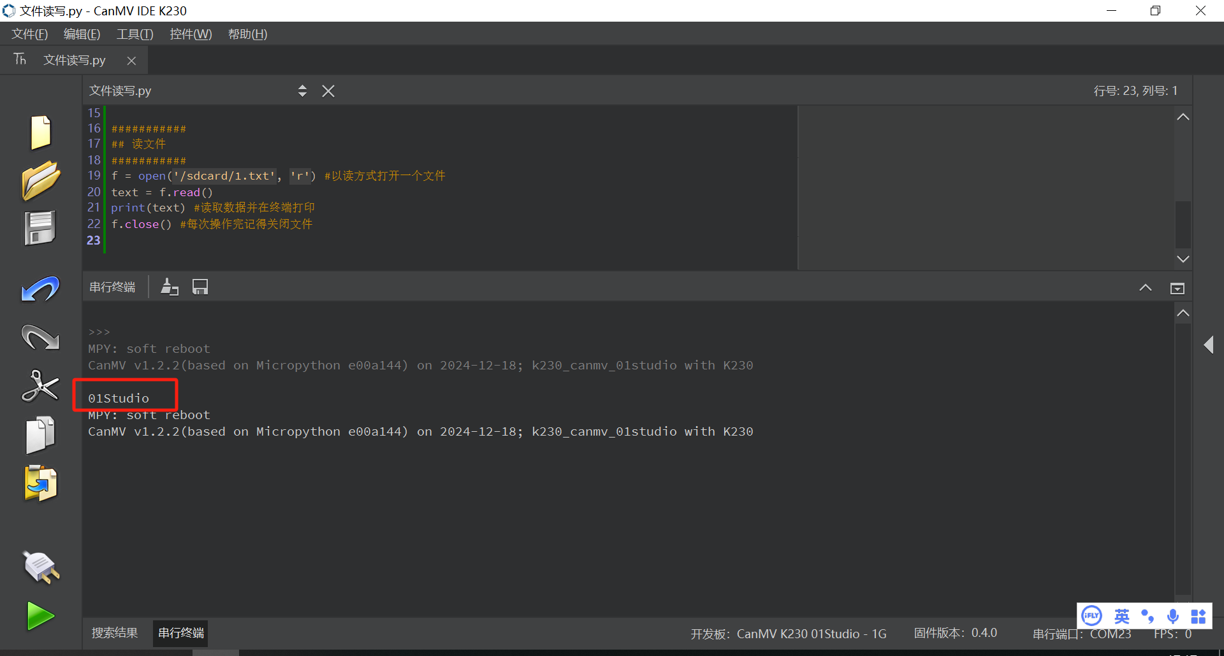1224x656 pixels.
Task: Paste with the clipboard icon
Action: 41,483
